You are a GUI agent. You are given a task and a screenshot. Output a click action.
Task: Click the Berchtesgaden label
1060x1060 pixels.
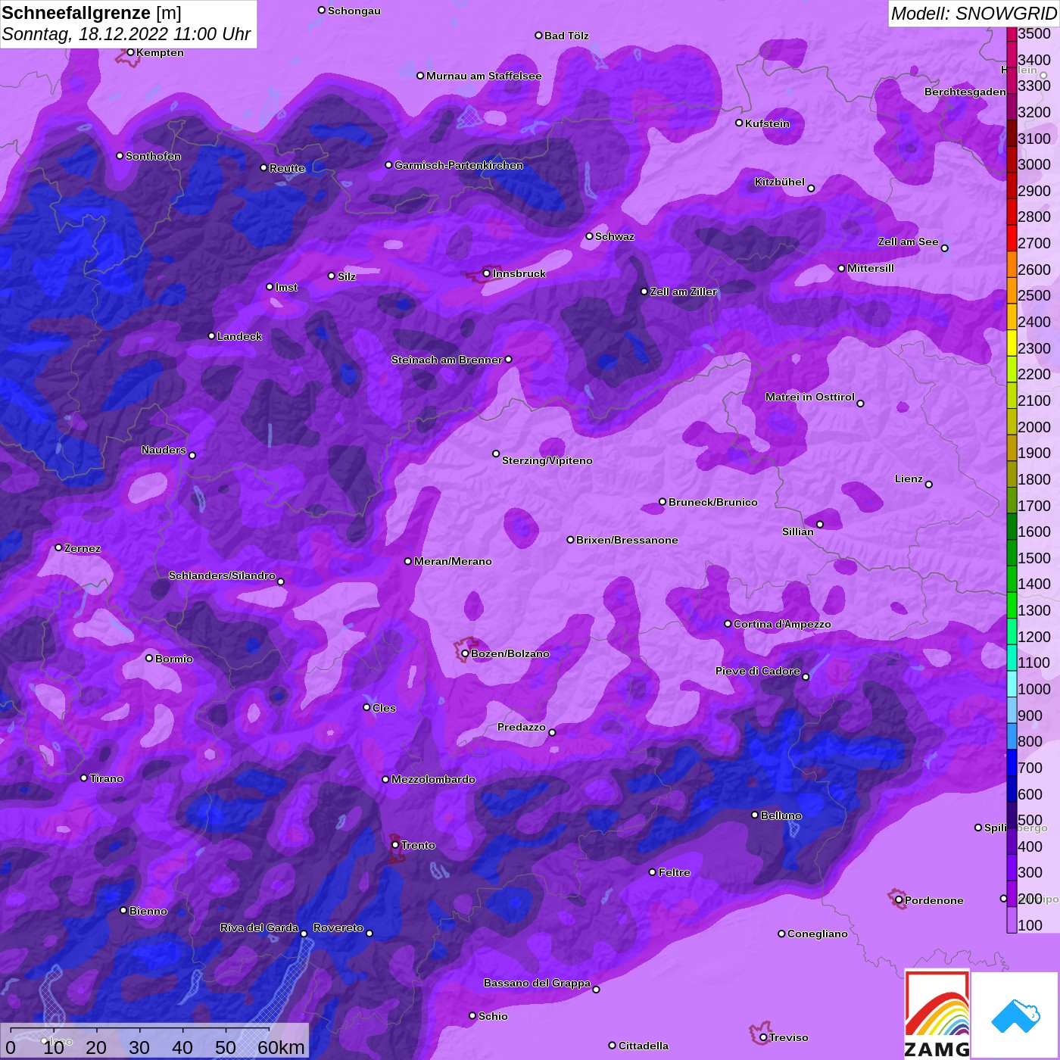(x=965, y=92)
